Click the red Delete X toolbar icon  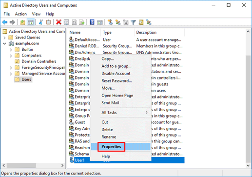[58, 22]
